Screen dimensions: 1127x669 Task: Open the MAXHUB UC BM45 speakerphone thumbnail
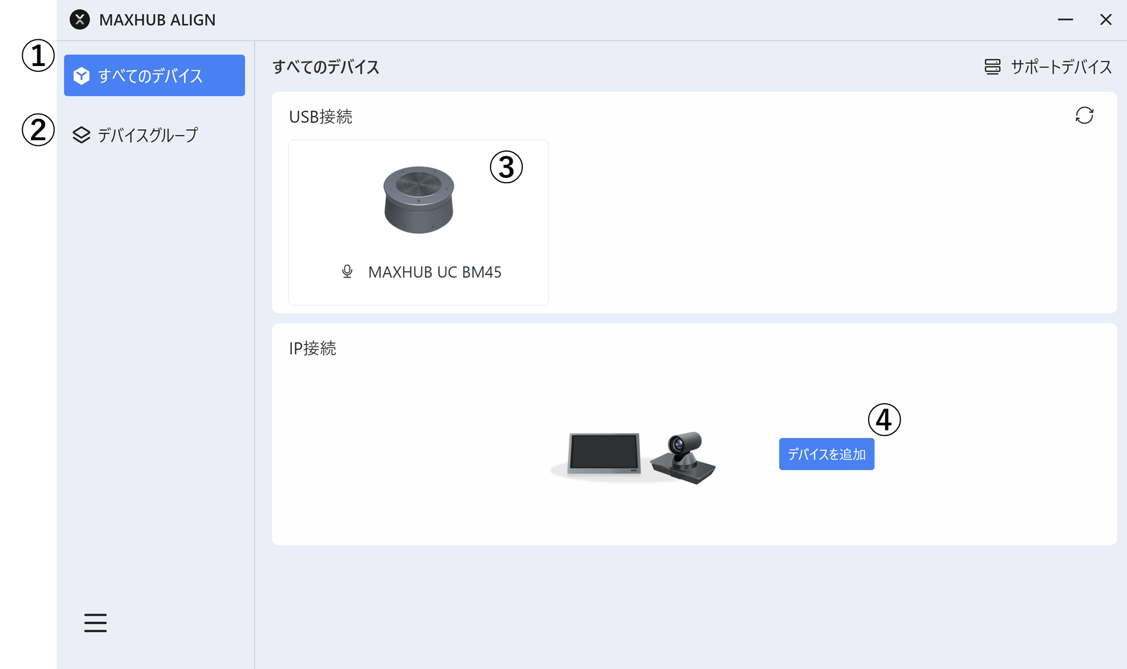[419, 199]
